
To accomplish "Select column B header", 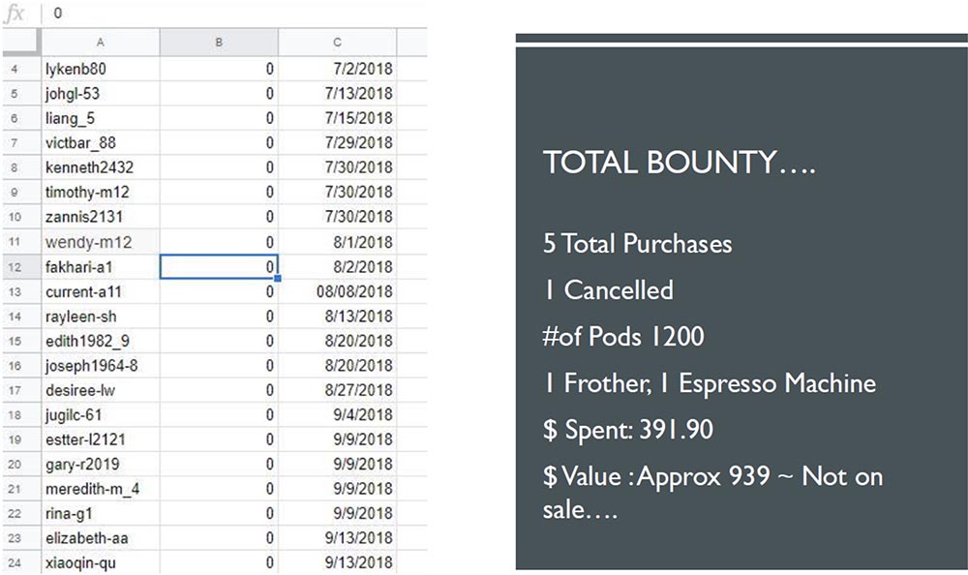I will 219,42.
